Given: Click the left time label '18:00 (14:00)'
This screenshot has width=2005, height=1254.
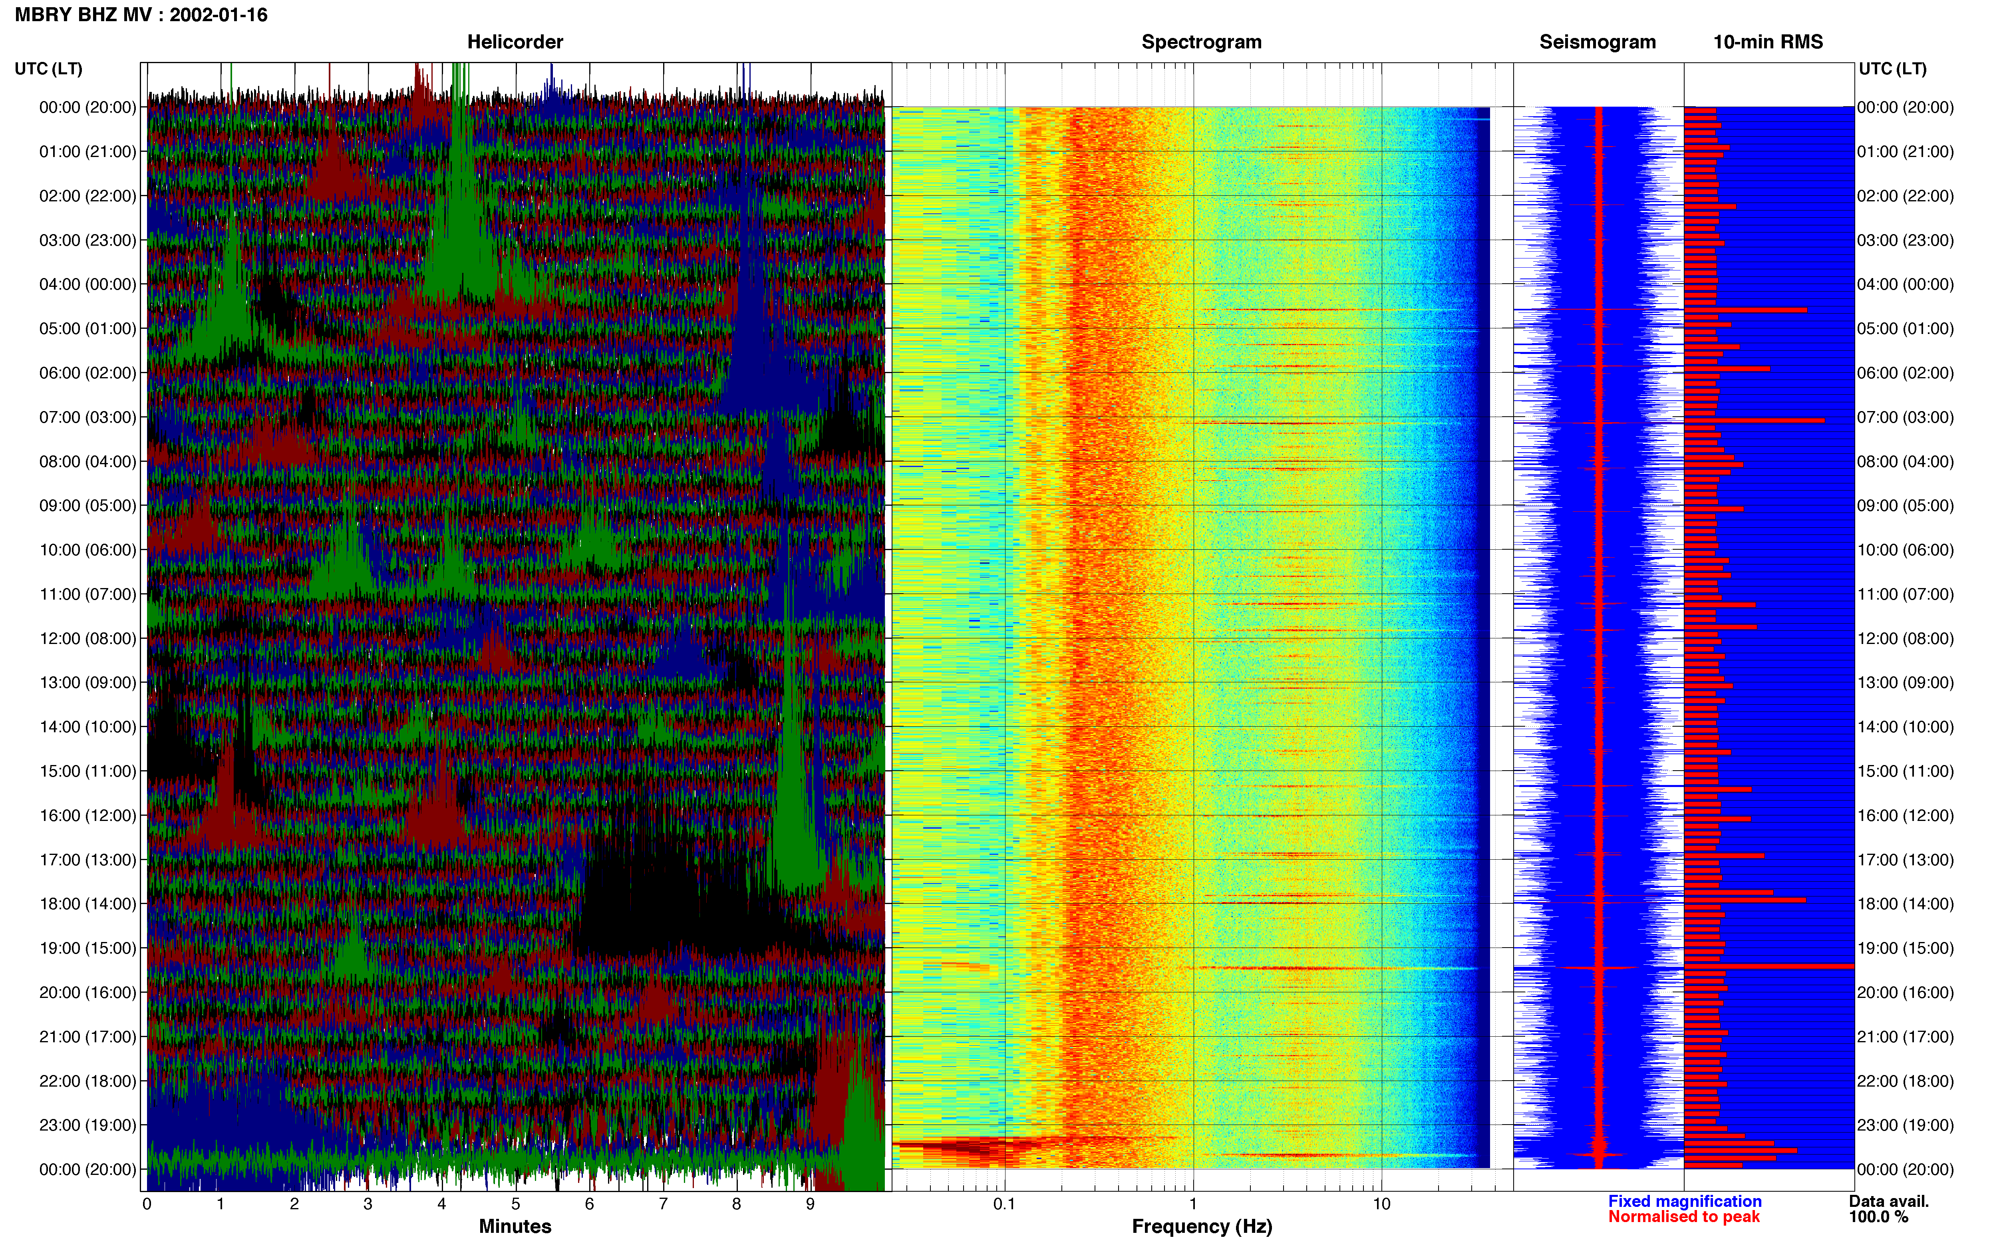Looking at the screenshot, I should pos(88,904).
